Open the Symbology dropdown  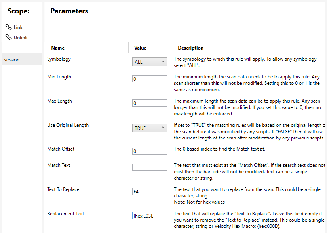149,62
